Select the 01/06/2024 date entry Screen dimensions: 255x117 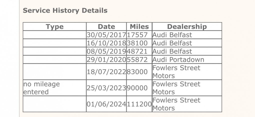(x=106, y=104)
